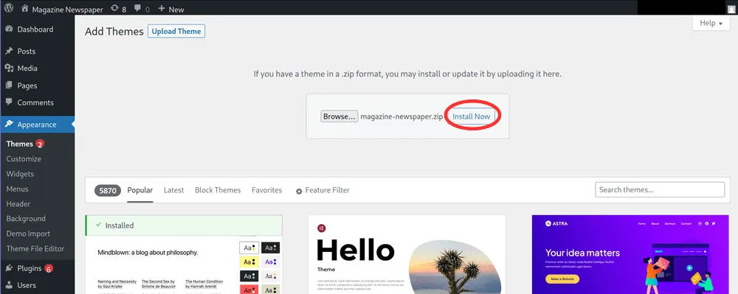Open the Demo Import submenu item
738x294 pixels.
pyautogui.click(x=28, y=234)
